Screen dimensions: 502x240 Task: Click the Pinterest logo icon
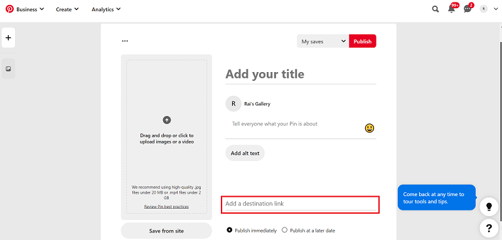[9, 9]
